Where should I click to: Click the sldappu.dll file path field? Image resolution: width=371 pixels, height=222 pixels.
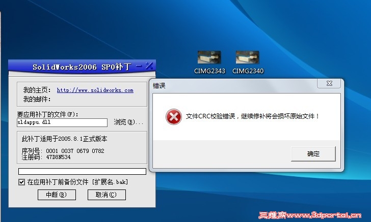point(62,122)
